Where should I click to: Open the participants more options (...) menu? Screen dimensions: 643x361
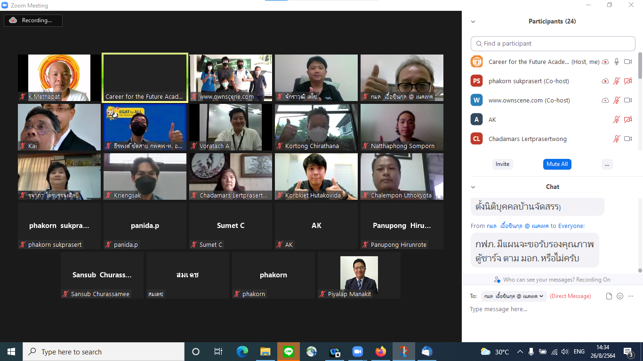[x=607, y=164]
